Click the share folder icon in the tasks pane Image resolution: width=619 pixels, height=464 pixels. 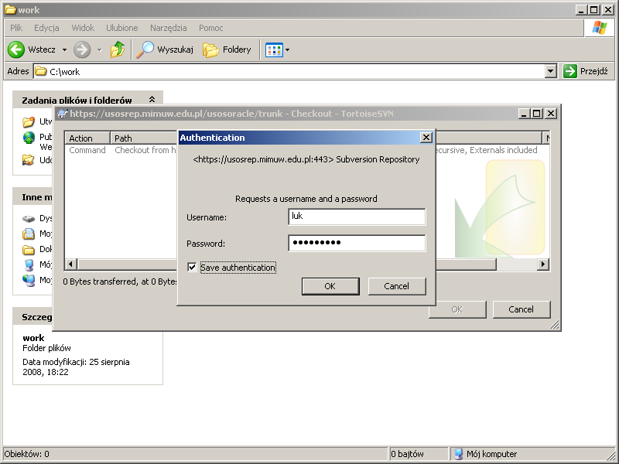pos(29,160)
